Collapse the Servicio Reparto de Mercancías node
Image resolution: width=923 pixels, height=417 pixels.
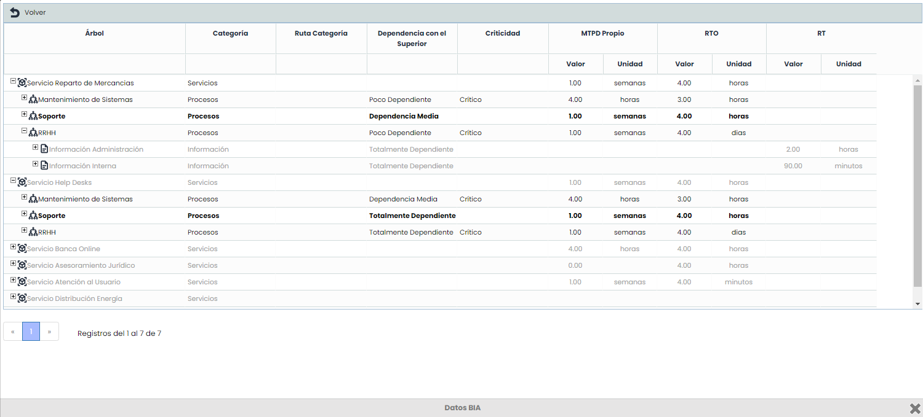click(x=14, y=81)
